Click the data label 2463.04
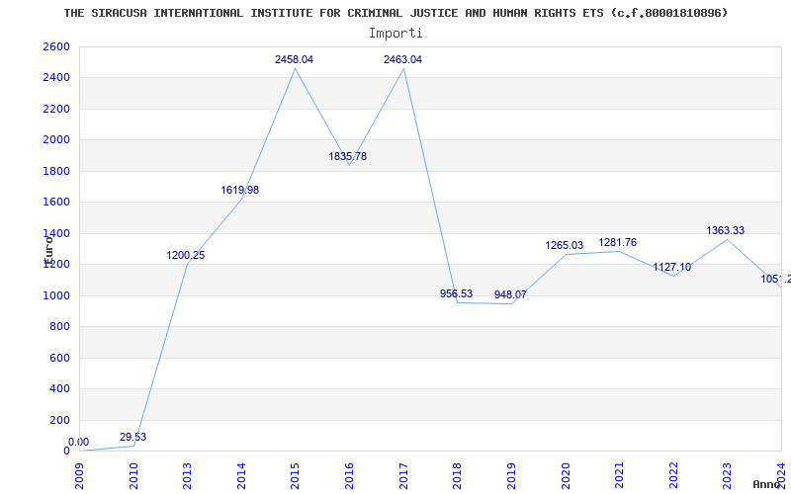This screenshot has width=791, height=494. click(x=402, y=59)
